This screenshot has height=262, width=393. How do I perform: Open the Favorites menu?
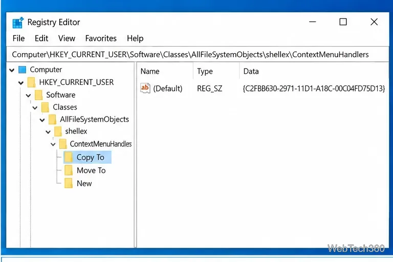tap(101, 38)
